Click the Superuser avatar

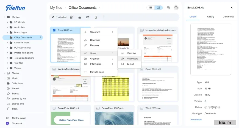(7, 123)
